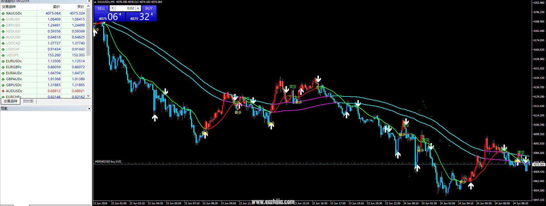
Task: Click the arrow icon next to NZDUSD
Action: pos(3,31)
